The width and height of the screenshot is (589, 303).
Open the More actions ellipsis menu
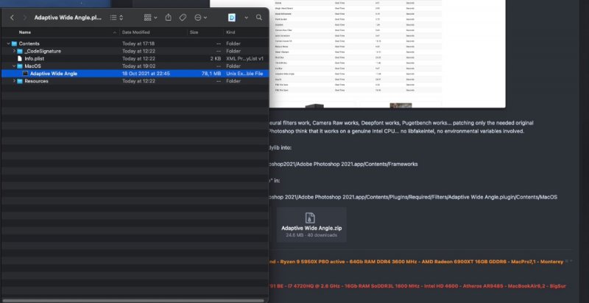(x=200, y=16)
